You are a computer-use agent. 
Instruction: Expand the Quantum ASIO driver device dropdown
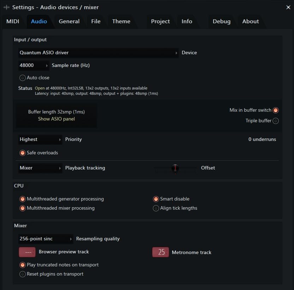(98, 53)
